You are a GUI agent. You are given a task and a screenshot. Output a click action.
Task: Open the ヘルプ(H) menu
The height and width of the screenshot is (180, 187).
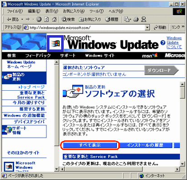[116, 11]
